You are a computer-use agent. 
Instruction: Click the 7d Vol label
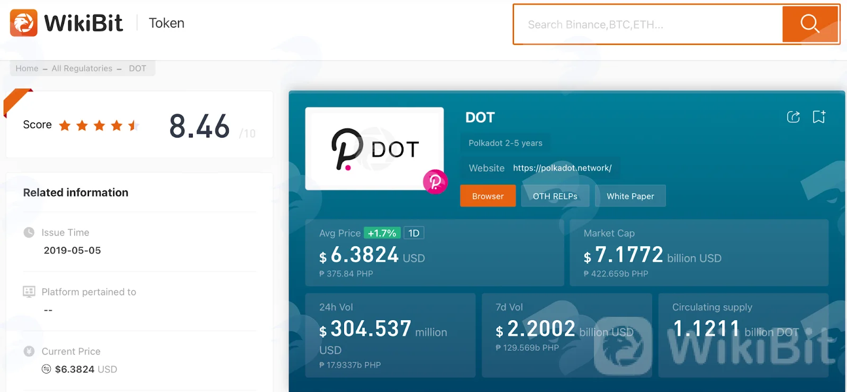pos(509,307)
